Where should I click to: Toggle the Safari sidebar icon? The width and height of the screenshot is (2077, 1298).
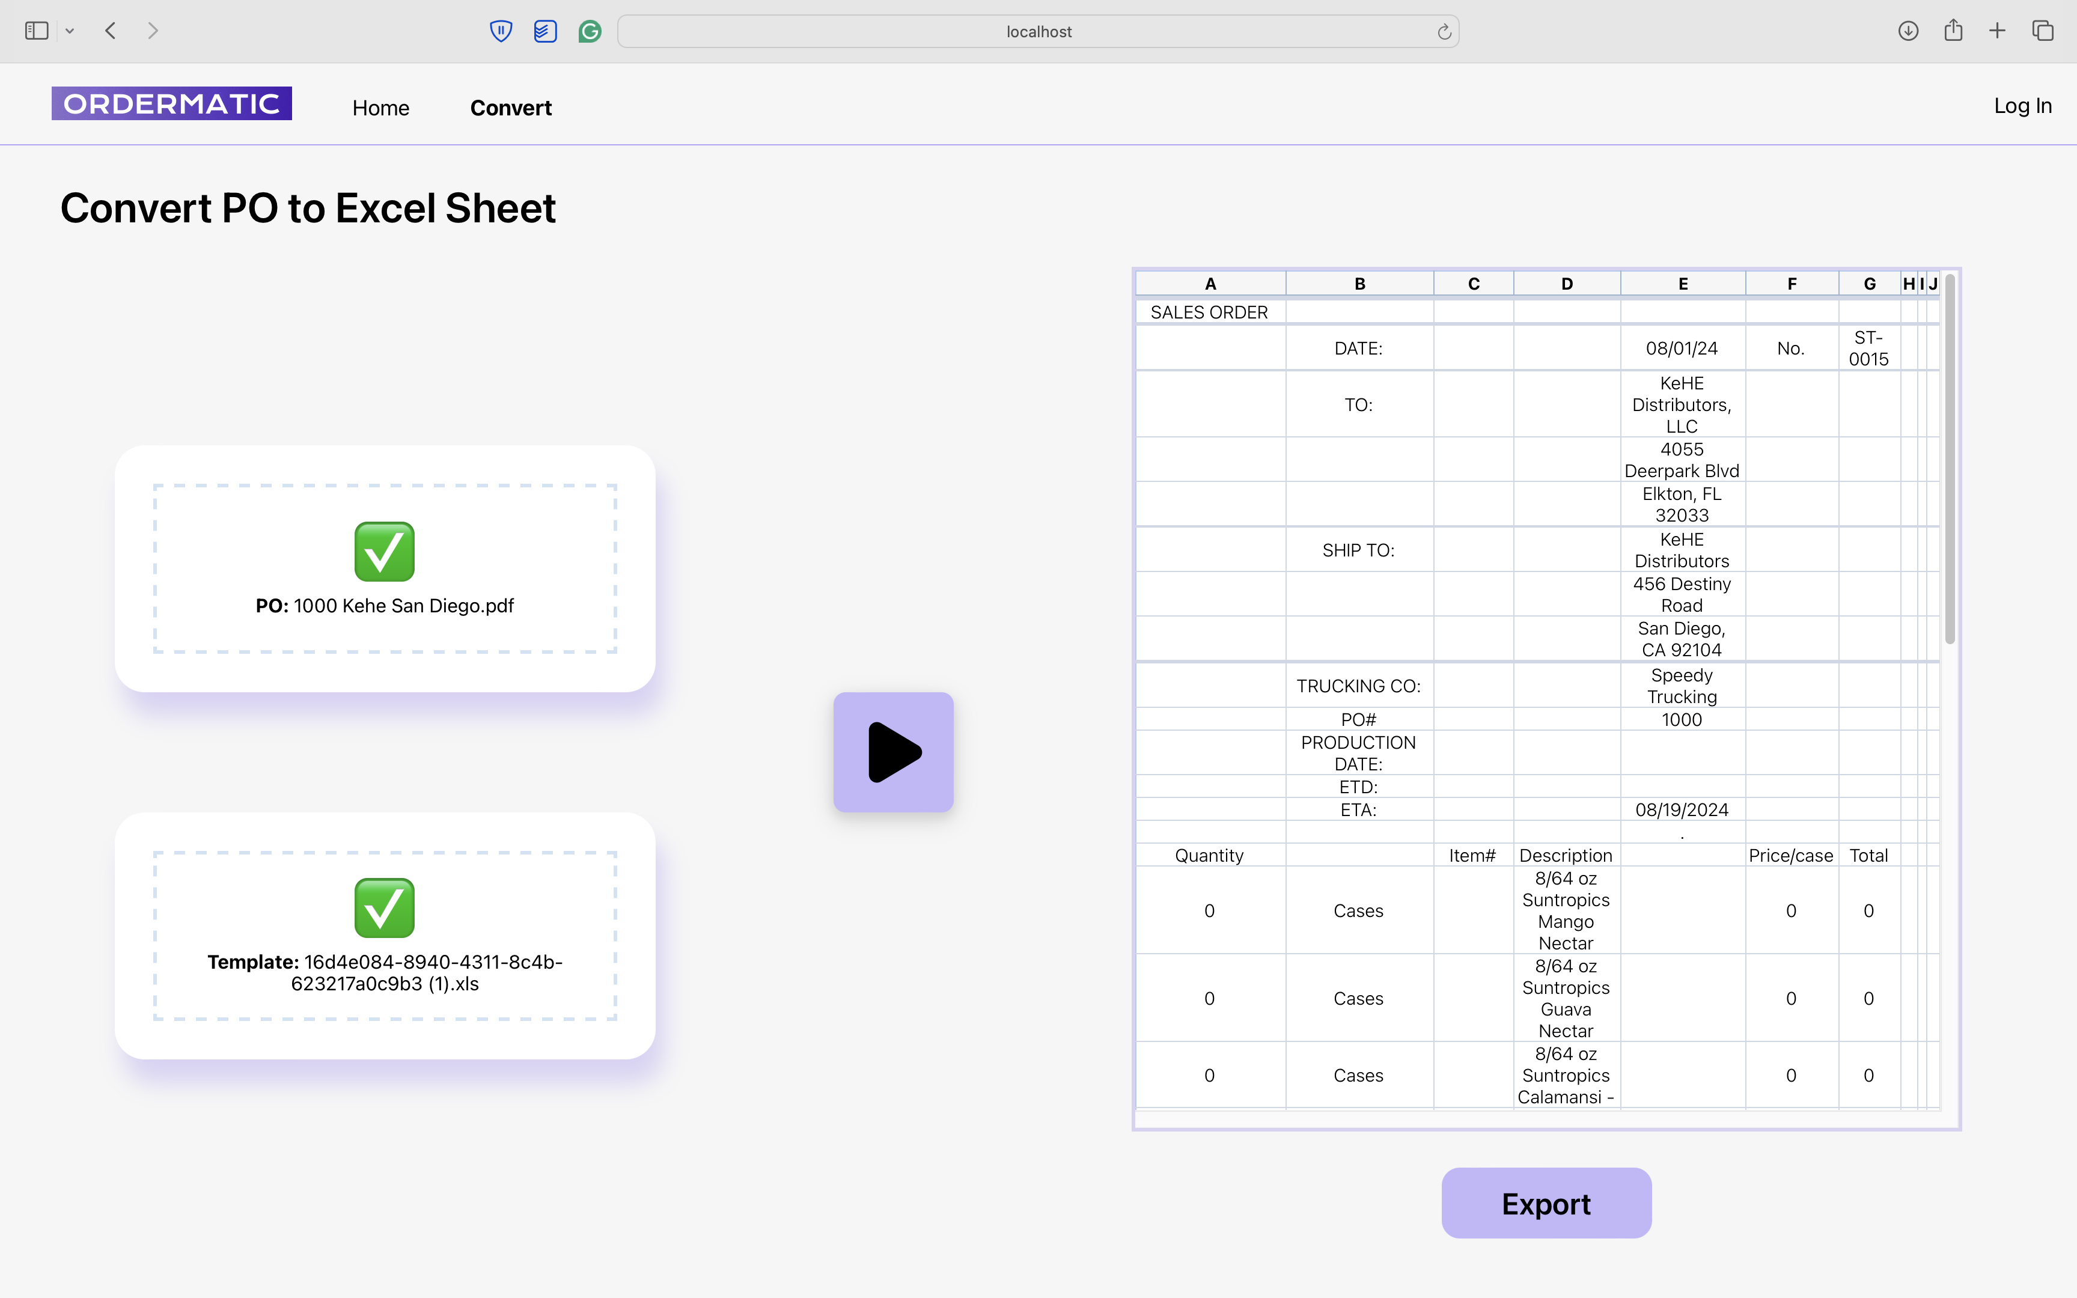tap(36, 31)
